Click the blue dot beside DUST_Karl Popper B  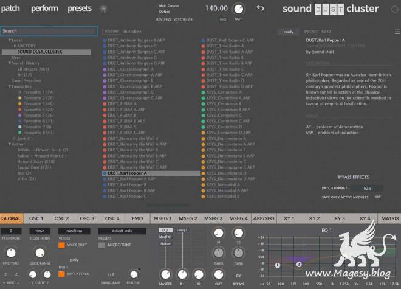tap(105, 185)
